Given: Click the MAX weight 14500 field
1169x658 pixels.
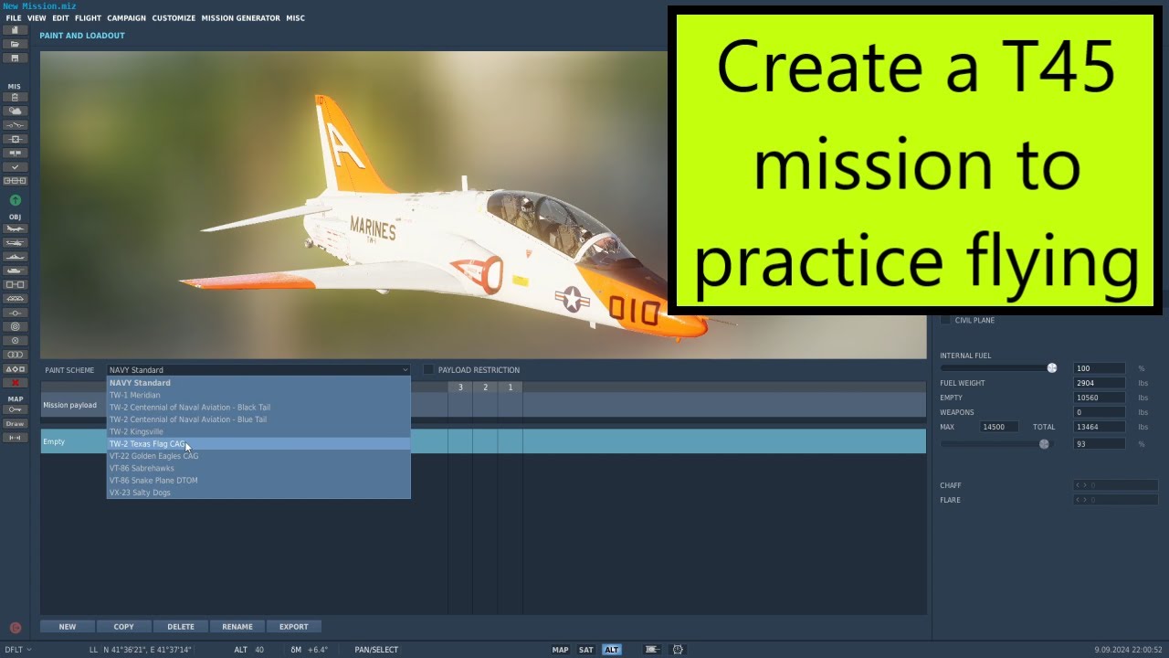Looking at the screenshot, I should pos(999,427).
